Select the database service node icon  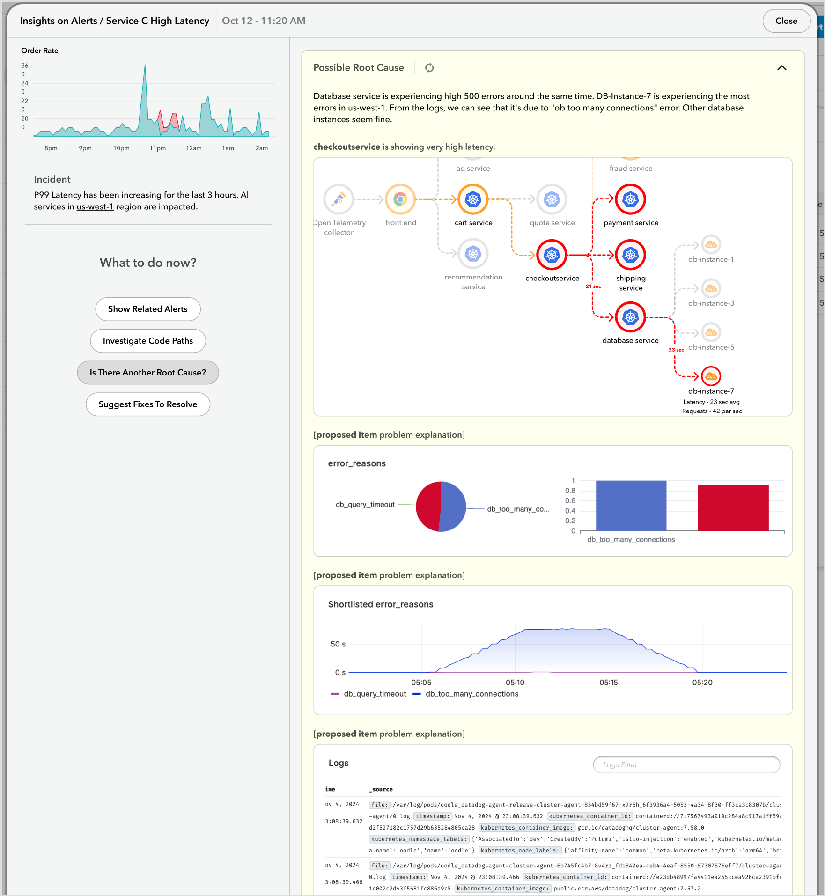(x=631, y=317)
